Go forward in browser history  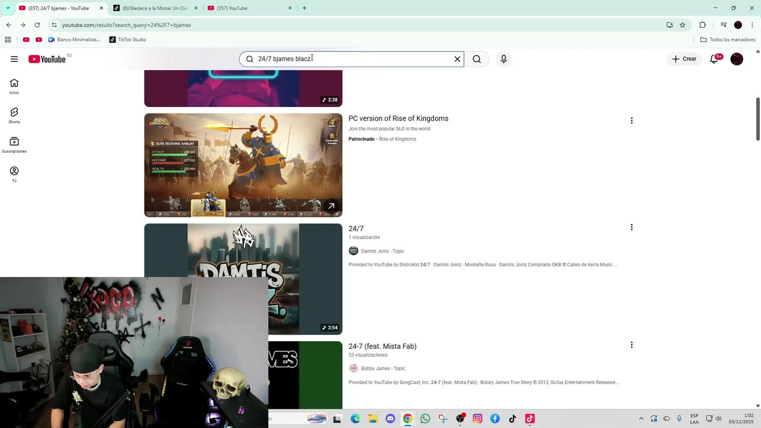coord(23,25)
